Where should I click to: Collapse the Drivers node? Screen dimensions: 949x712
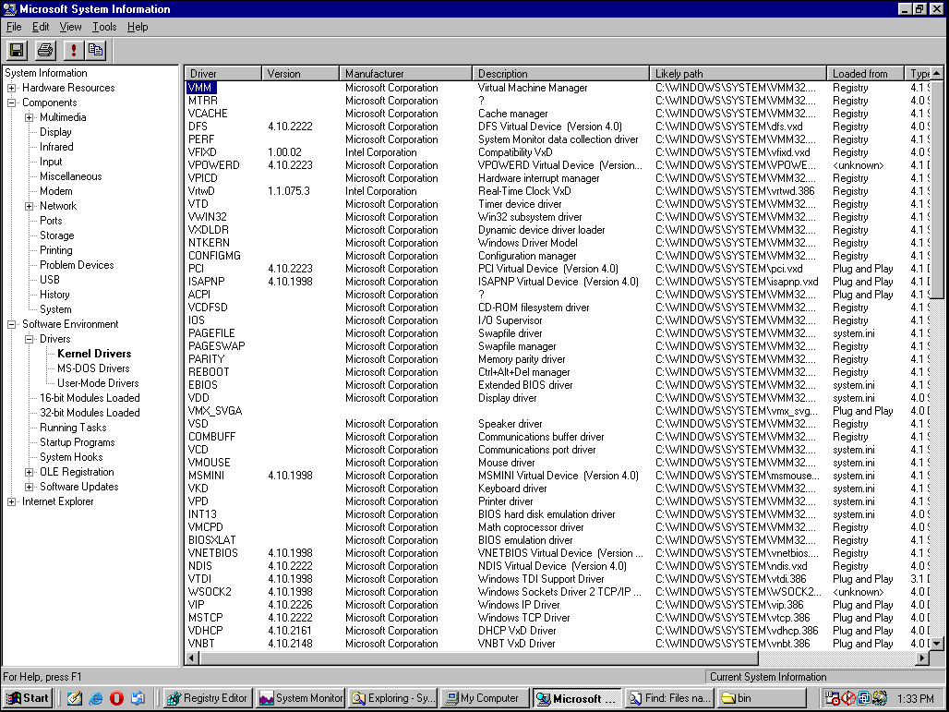[x=29, y=339]
